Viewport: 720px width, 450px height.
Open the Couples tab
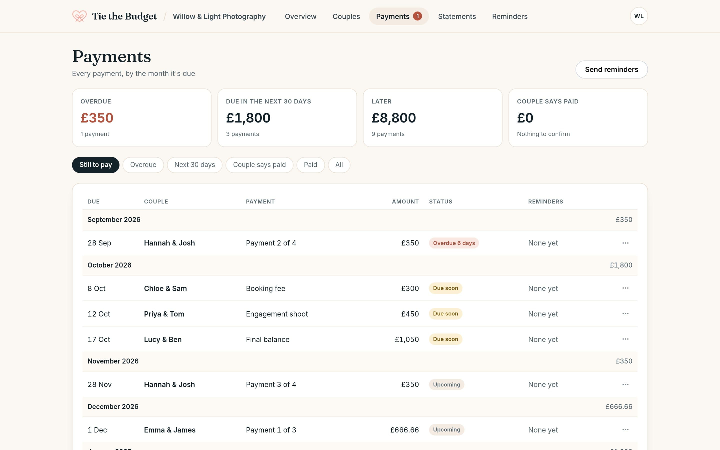(x=346, y=16)
